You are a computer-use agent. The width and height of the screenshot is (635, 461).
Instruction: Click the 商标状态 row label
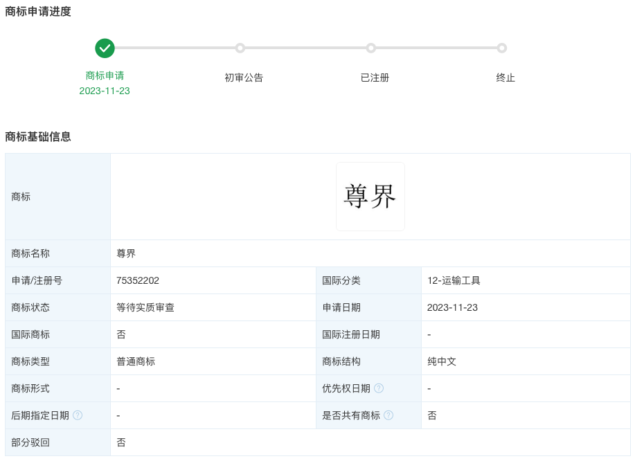pyautogui.click(x=30, y=307)
